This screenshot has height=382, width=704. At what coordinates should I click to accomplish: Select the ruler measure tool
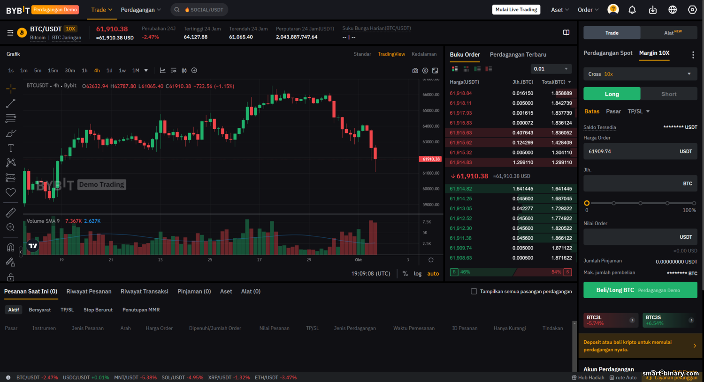pos(11,213)
